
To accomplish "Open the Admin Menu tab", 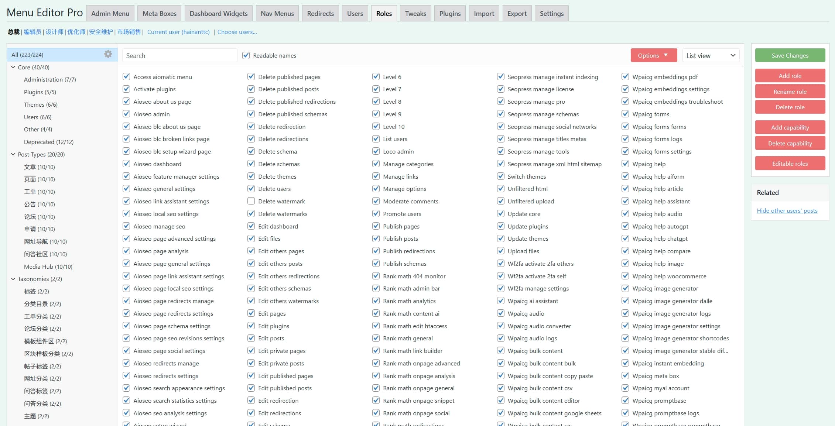I will click(x=110, y=14).
